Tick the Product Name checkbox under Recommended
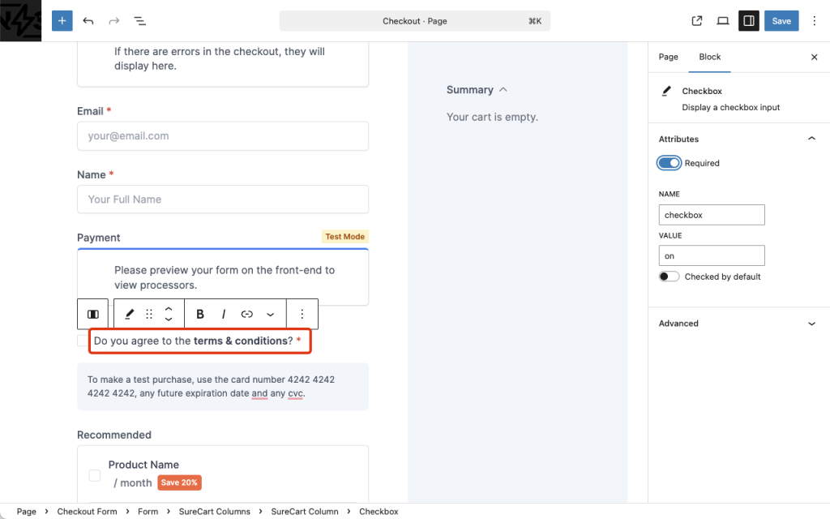Viewport: 830px width, 519px height. [94, 475]
